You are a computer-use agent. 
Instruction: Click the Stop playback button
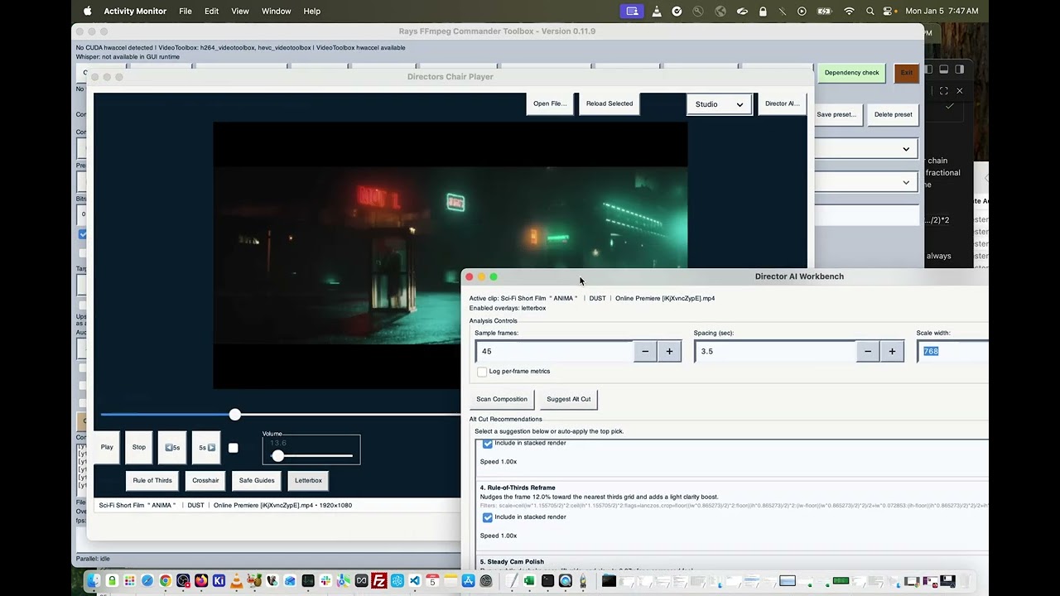coord(139,447)
